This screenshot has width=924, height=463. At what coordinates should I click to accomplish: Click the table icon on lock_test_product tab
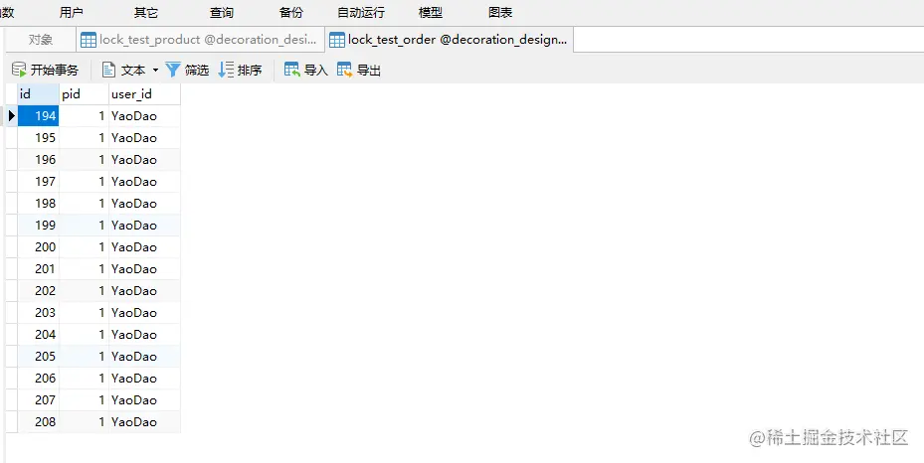[89, 40]
